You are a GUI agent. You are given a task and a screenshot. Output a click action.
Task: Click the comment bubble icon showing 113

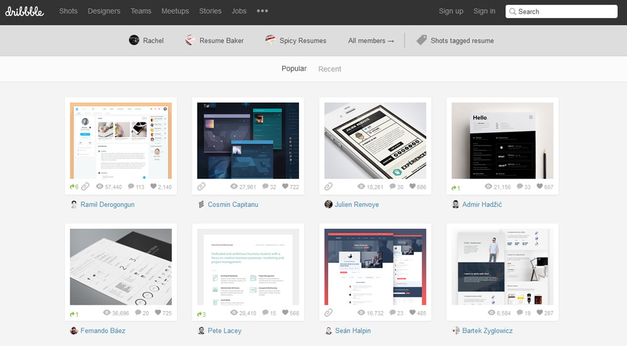(131, 187)
